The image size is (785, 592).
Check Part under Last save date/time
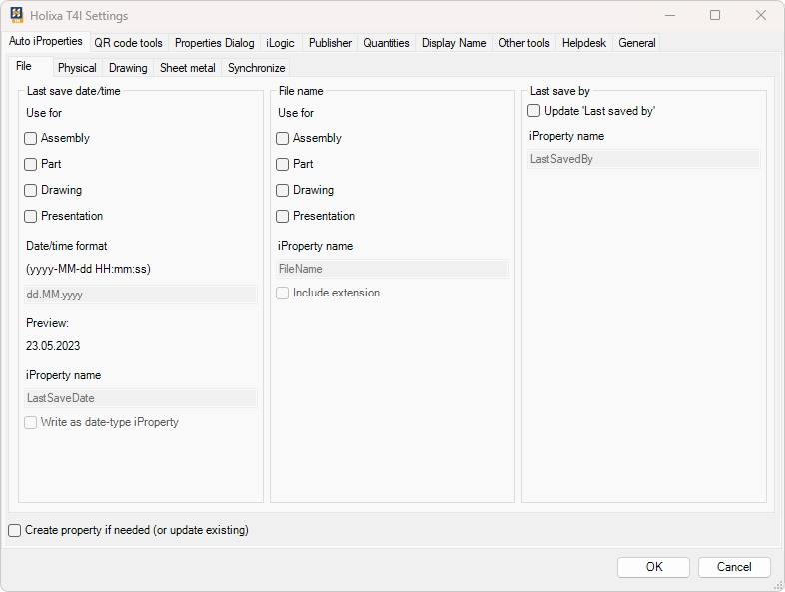point(31,165)
